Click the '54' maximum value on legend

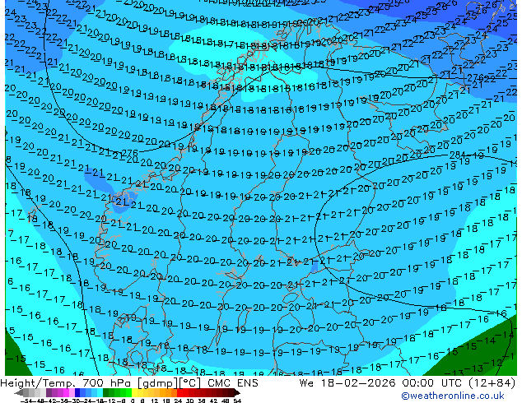[x=237, y=401]
